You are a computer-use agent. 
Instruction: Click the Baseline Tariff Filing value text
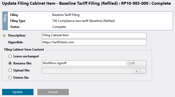click(66, 15)
